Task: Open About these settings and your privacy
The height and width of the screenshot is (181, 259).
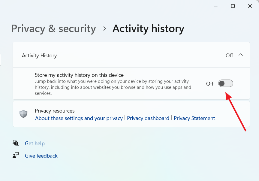Action: (x=79, y=118)
